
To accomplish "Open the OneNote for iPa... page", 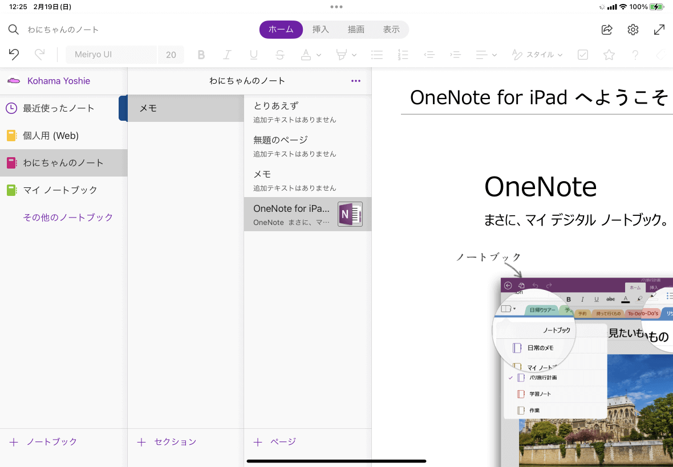I will (x=308, y=214).
